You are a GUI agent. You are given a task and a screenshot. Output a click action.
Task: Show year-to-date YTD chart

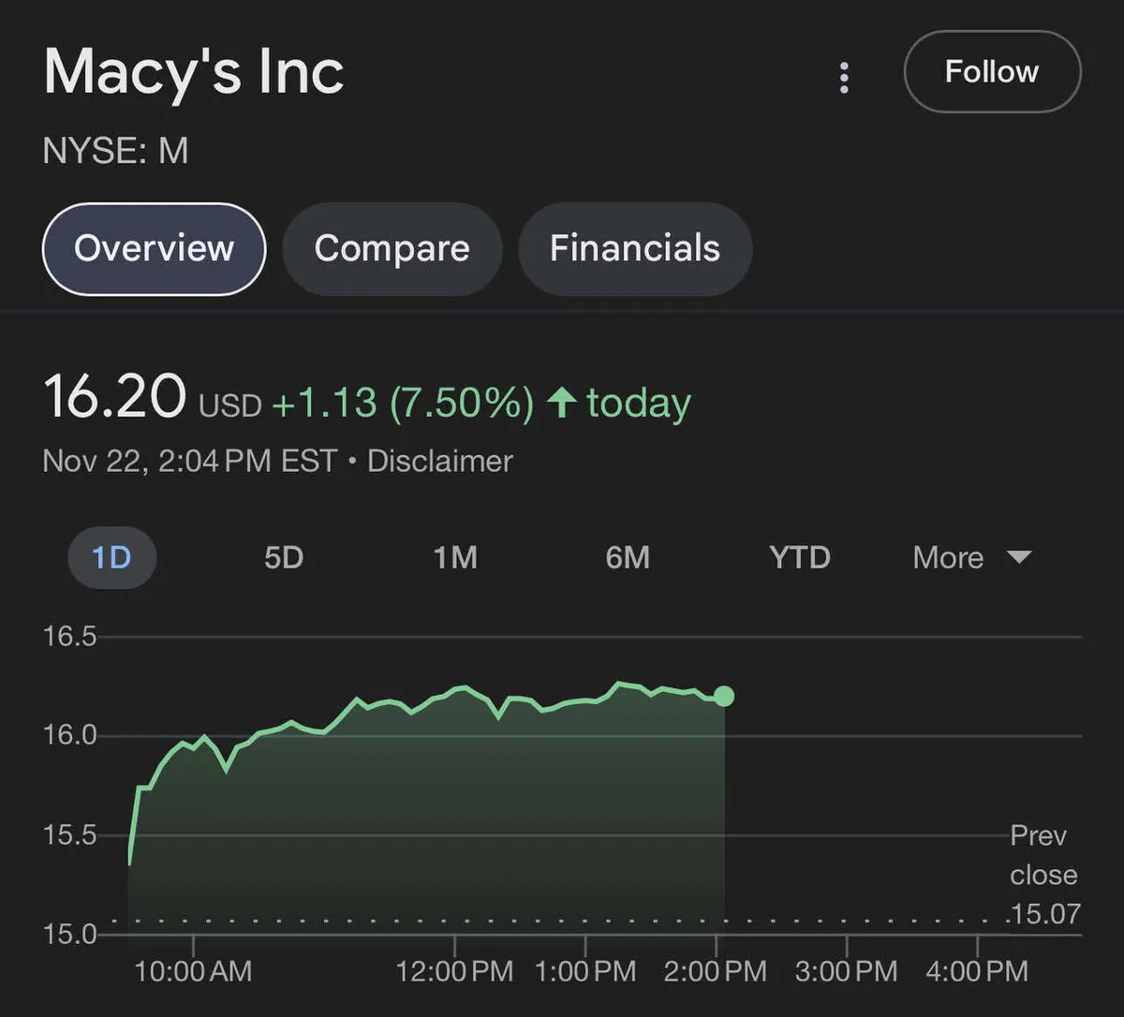click(x=799, y=558)
